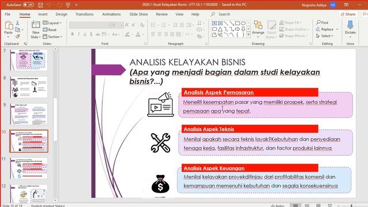
Task: Switch to Normal view icon
Action: tap(296, 206)
